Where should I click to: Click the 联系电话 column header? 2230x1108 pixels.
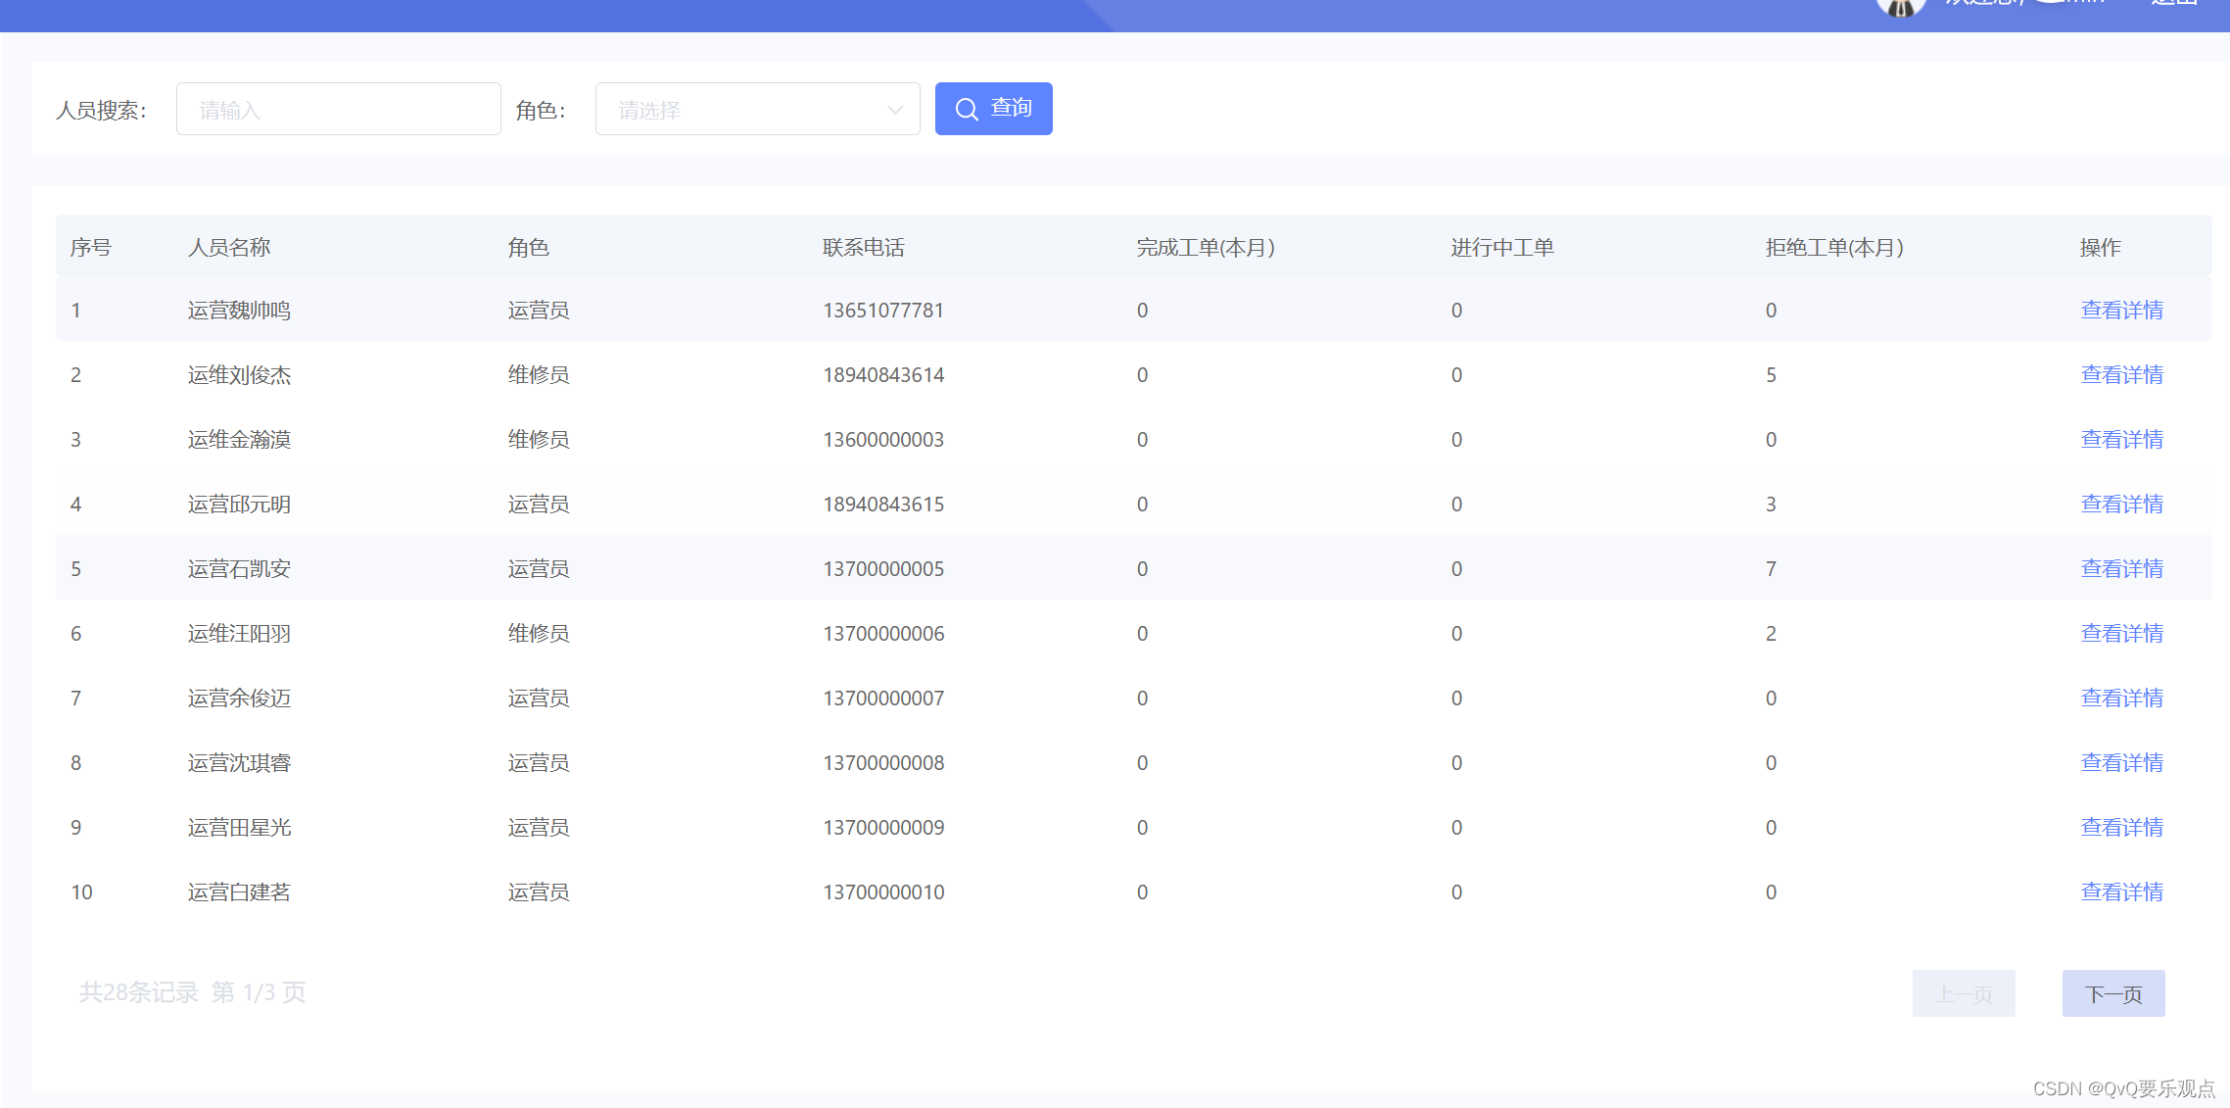tap(864, 248)
